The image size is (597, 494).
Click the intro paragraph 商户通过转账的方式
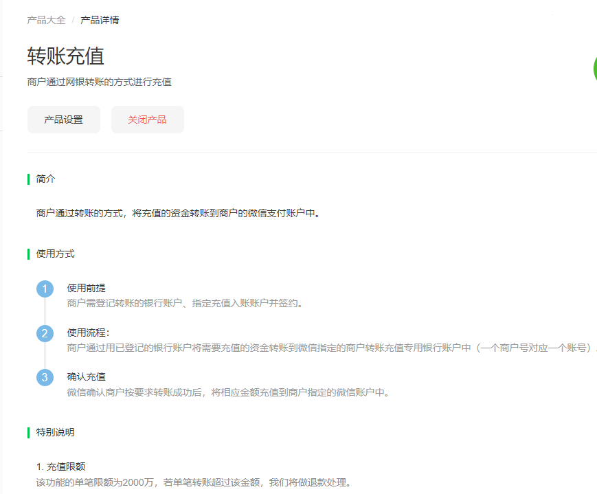[x=178, y=213]
